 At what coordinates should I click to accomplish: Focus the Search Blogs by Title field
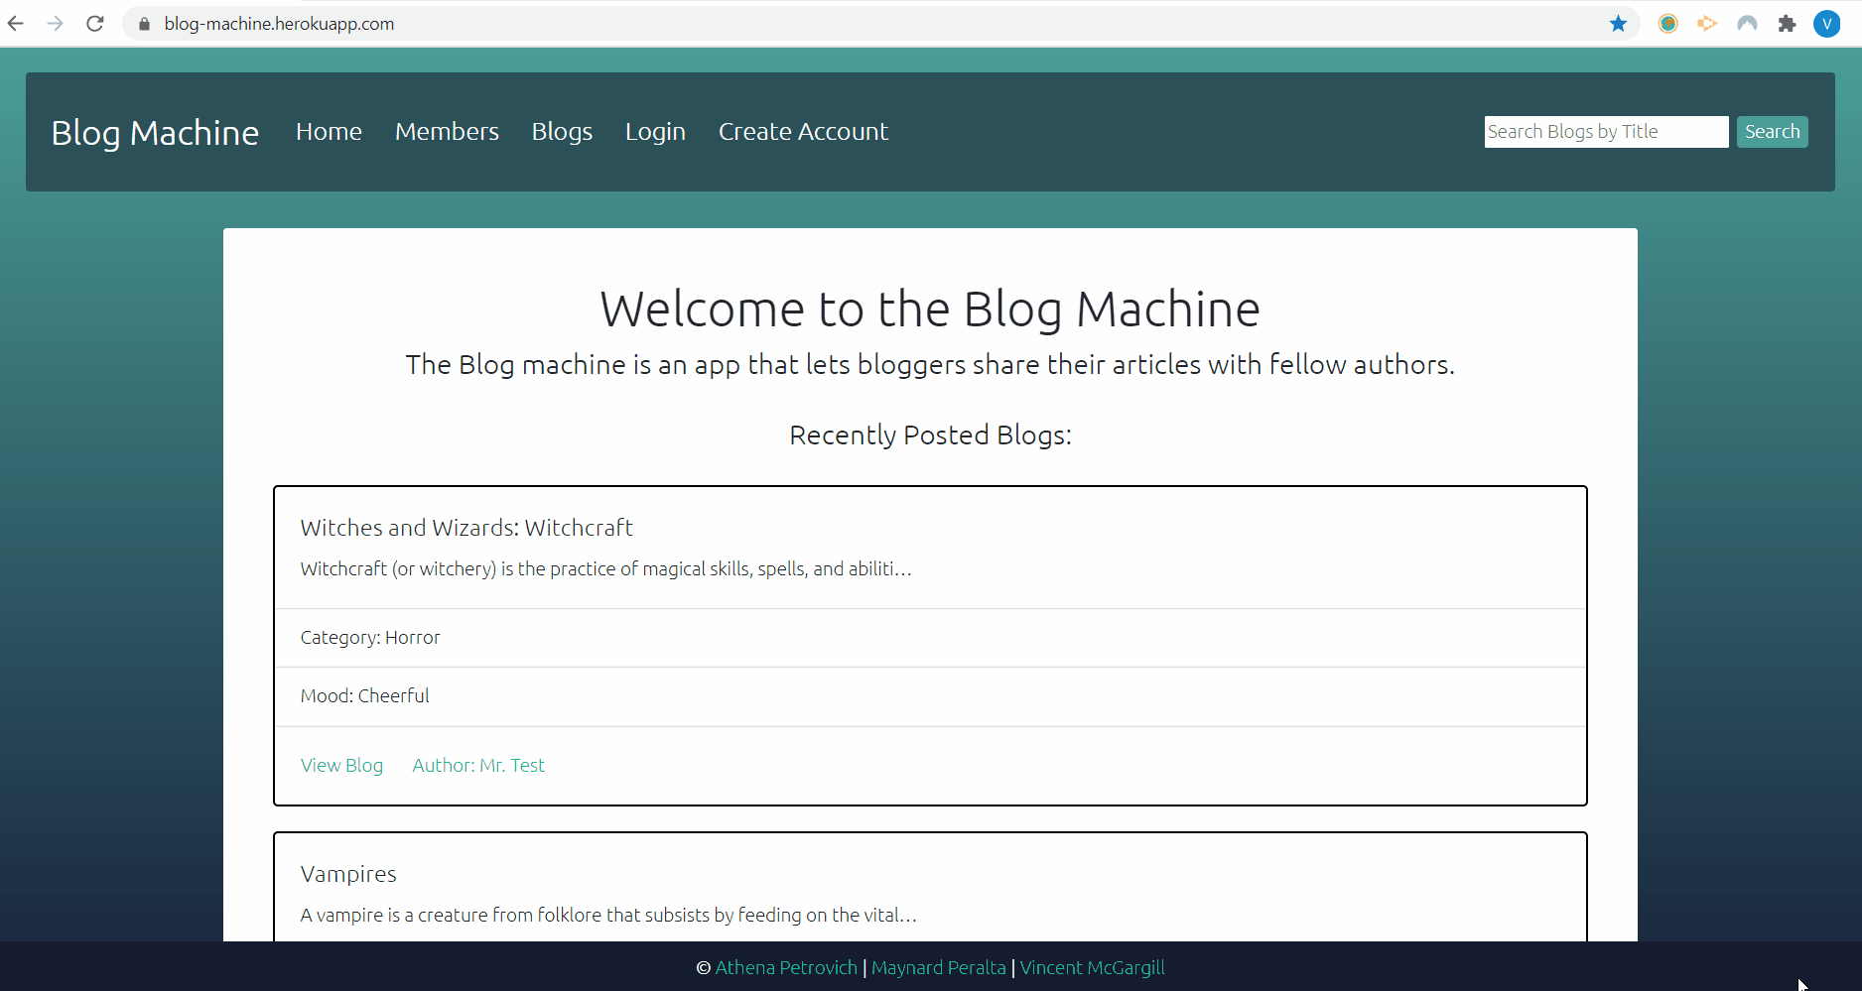tap(1606, 132)
